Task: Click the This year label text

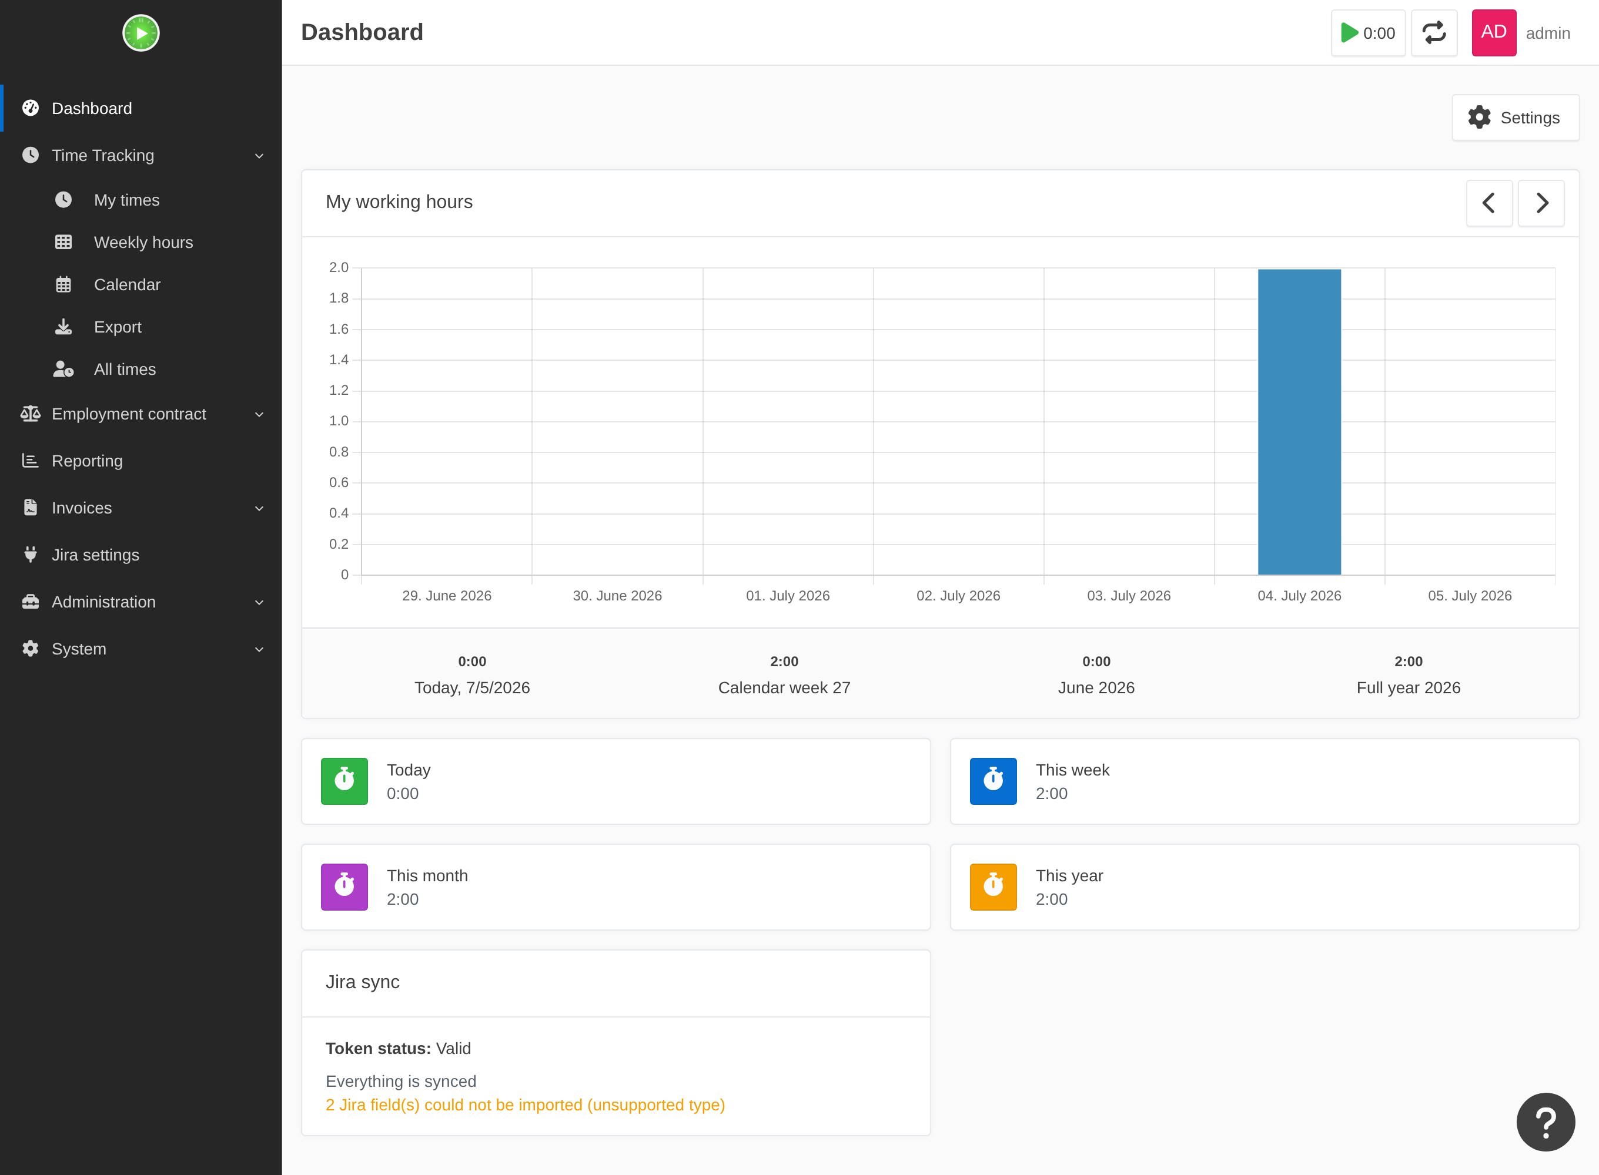Action: (1069, 875)
